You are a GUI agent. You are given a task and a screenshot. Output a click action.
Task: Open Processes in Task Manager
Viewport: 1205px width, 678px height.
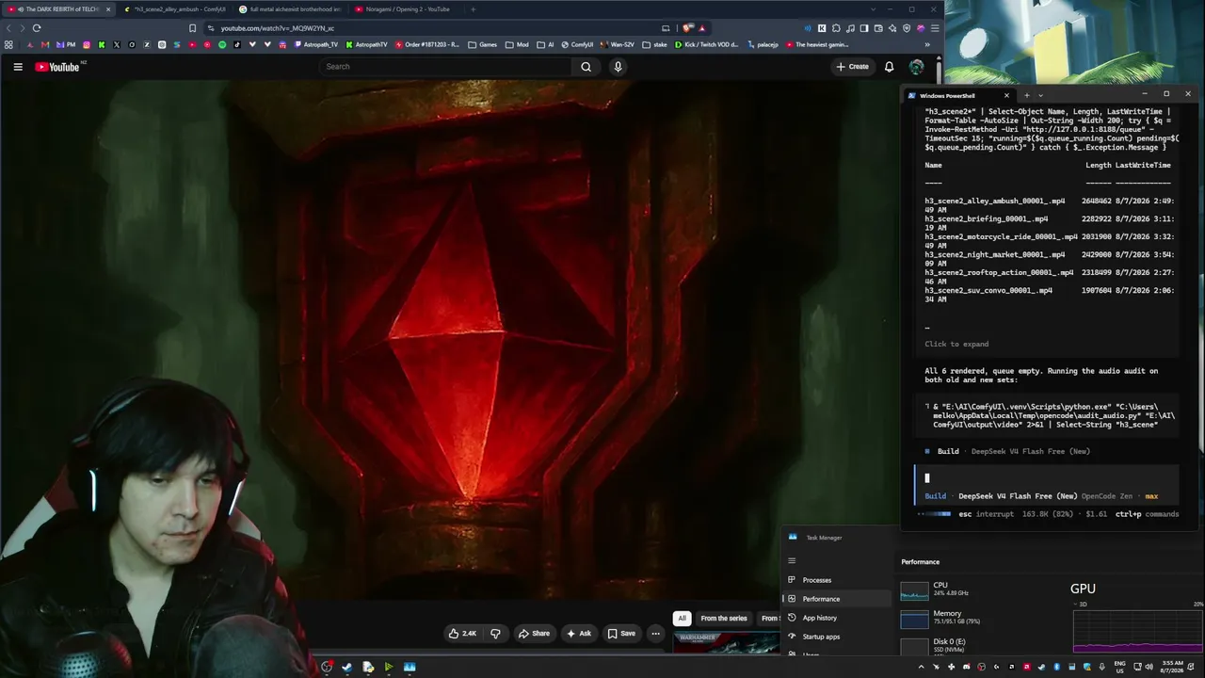coord(838,580)
